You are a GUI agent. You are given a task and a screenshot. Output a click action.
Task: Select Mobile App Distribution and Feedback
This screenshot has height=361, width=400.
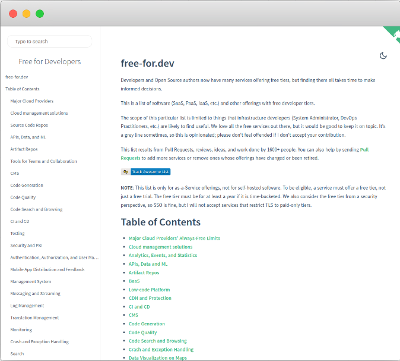pyautogui.click(x=47, y=269)
